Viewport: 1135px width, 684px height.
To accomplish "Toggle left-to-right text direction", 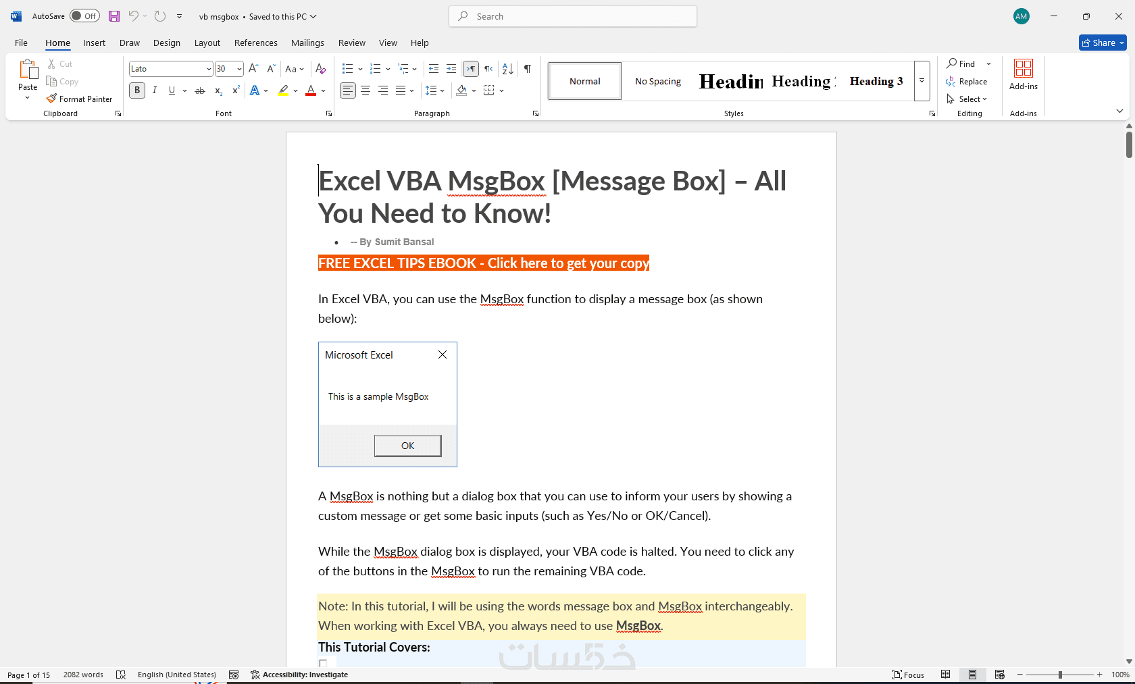I will [x=471, y=69].
